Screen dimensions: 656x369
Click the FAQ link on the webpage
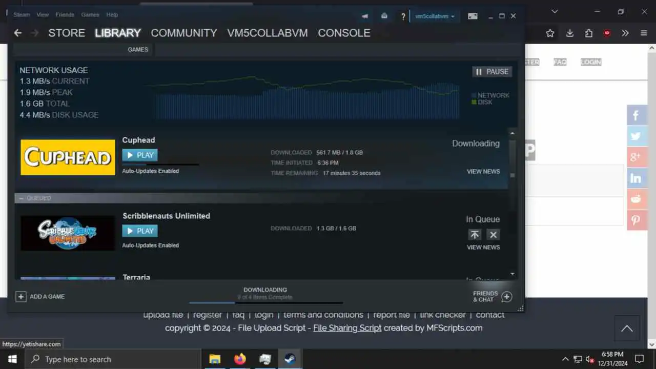(x=560, y=62)
